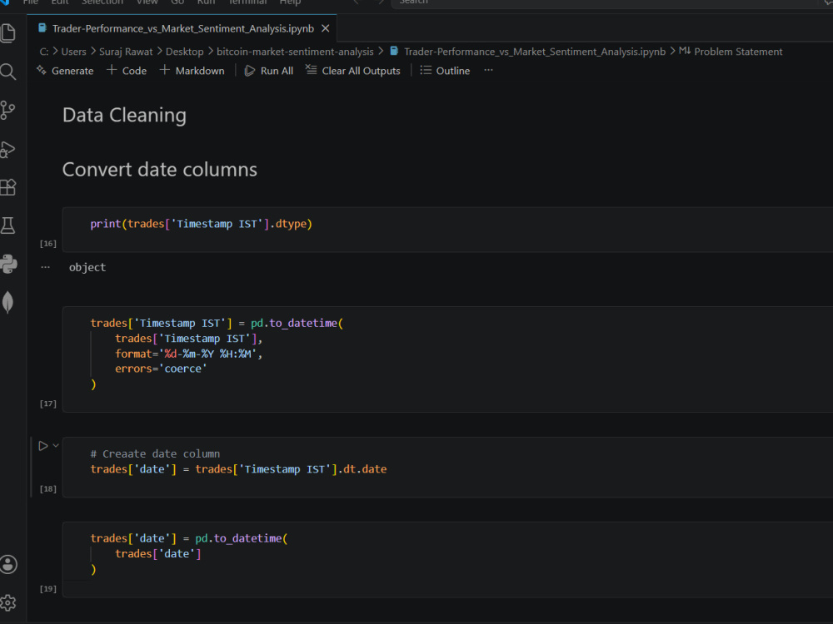
Task: Open the View menu
Action: click(147, 2)
